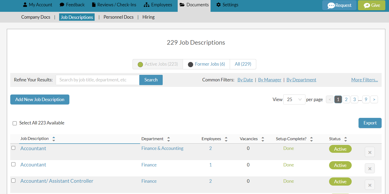Jump to pagination page 9

366,99
